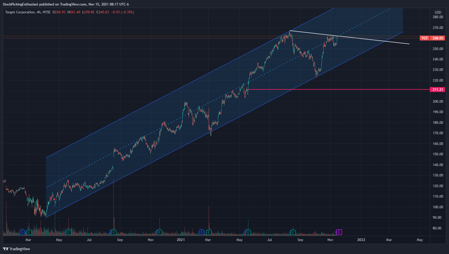
Task: Click the 250.00 price axis label
Action: [438, 49]
